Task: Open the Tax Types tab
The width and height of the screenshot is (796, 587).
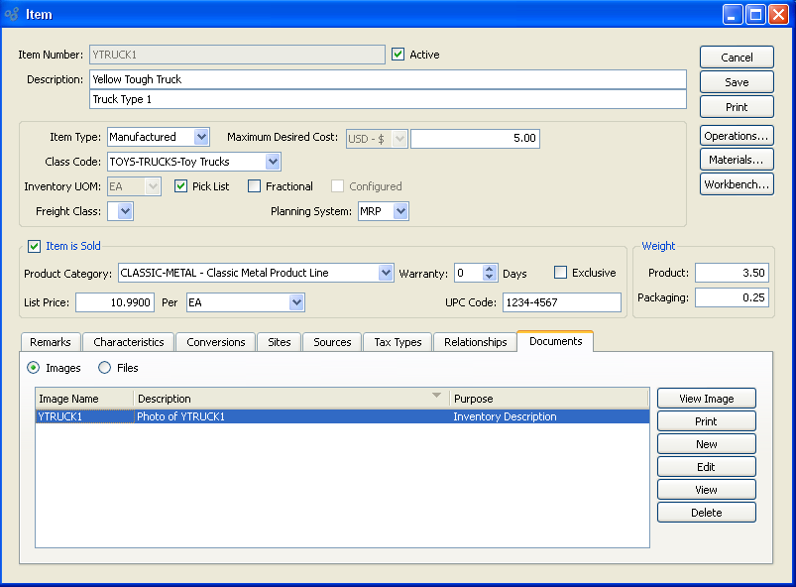Action: pyautogui.click(x=398, y=342)
